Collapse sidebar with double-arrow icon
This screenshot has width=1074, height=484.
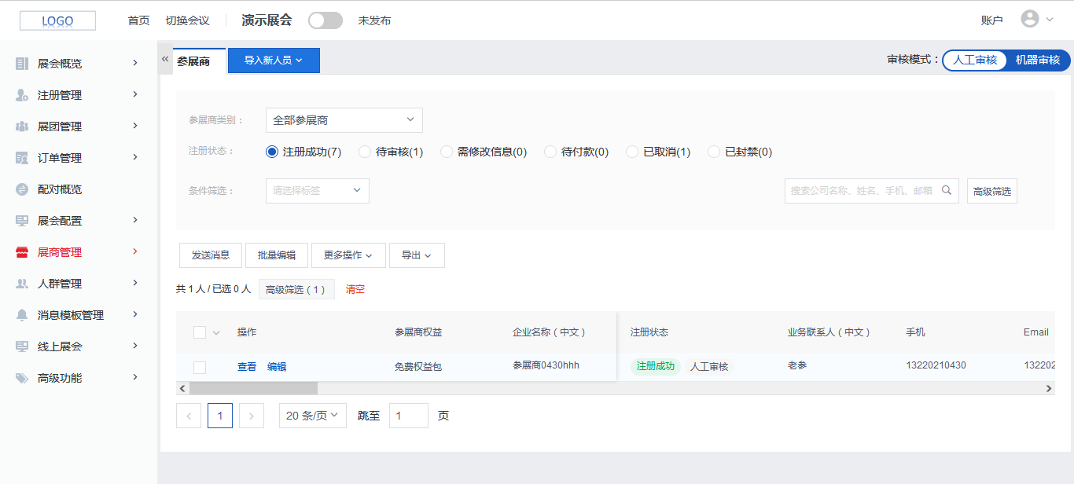(165, 59)
